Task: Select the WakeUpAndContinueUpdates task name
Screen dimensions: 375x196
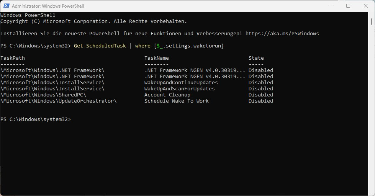Action: click(x=181, y=82)
